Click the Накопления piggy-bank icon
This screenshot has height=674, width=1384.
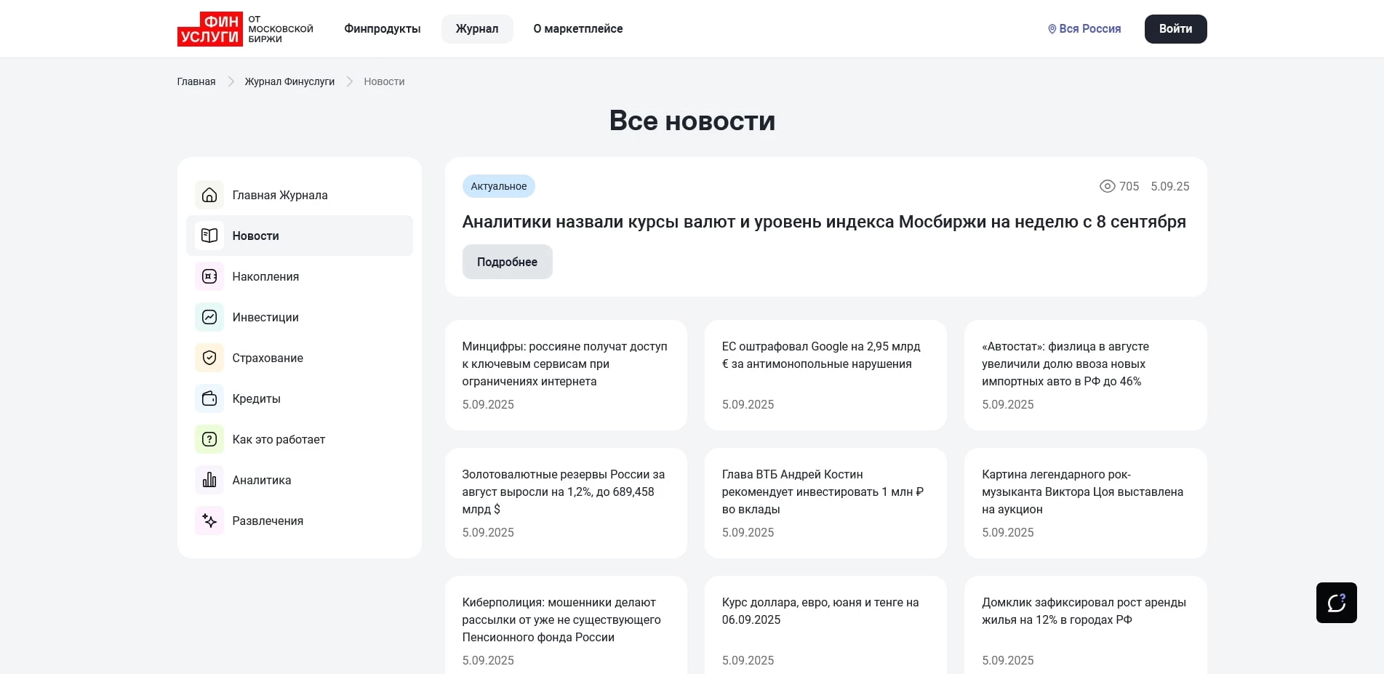coord(209,276)
